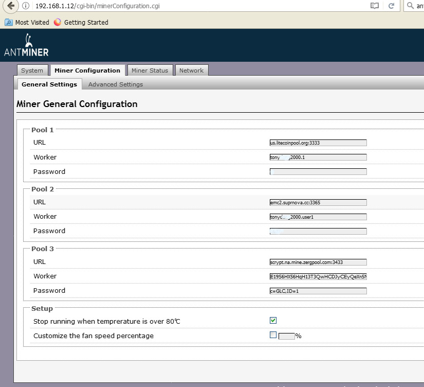Click the Pool 3 Password field
Image resolution: width=424 pixels, height=387 pixels.
[318, 291]
